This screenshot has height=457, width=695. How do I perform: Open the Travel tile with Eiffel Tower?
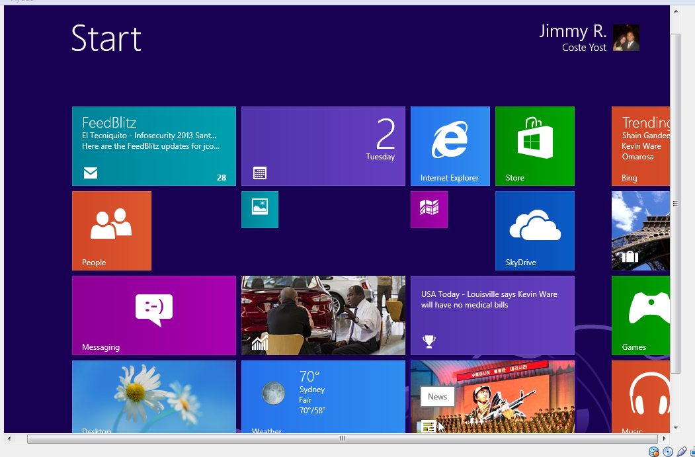click(x=641, y=231)
